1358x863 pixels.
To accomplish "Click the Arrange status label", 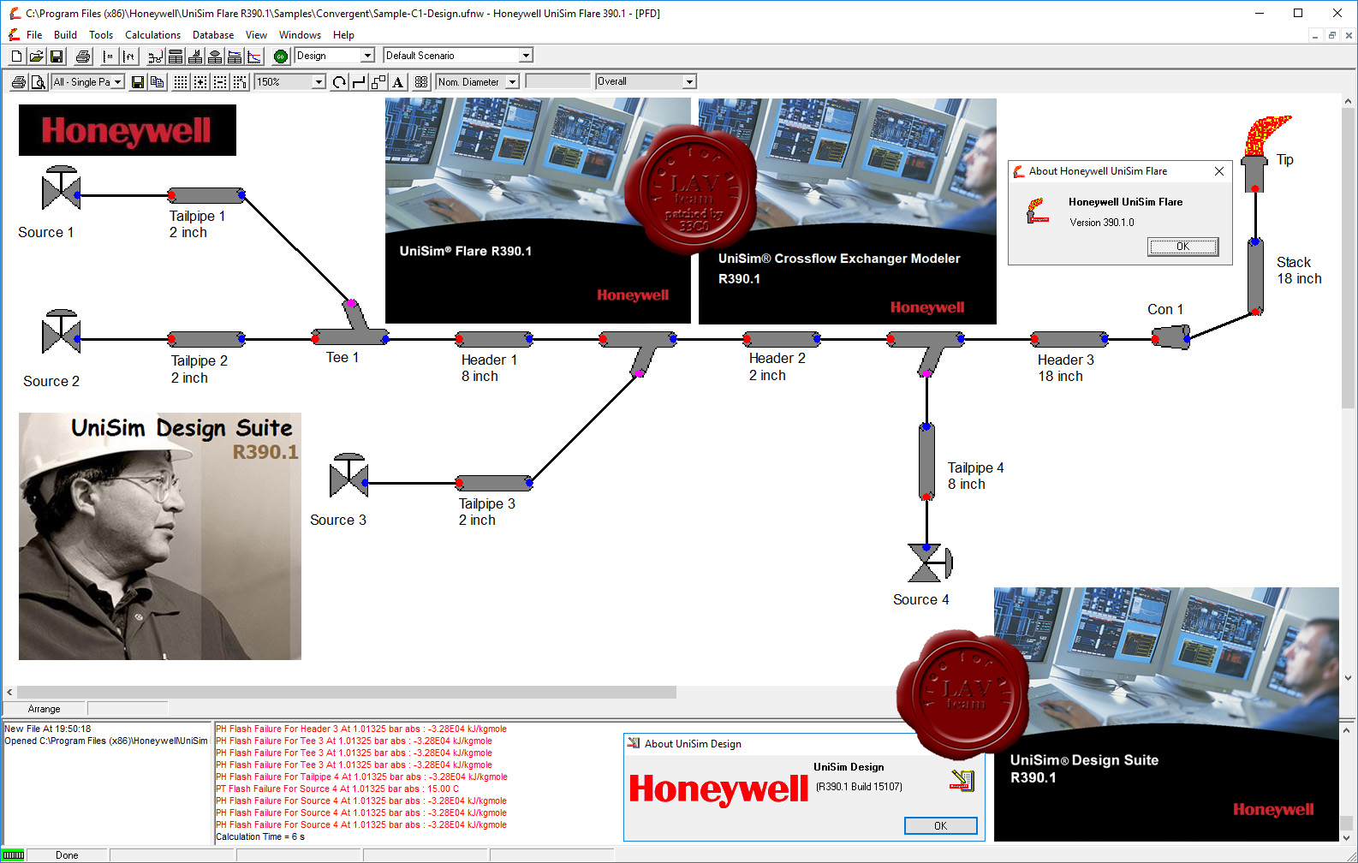I will (x=44, y=709).
